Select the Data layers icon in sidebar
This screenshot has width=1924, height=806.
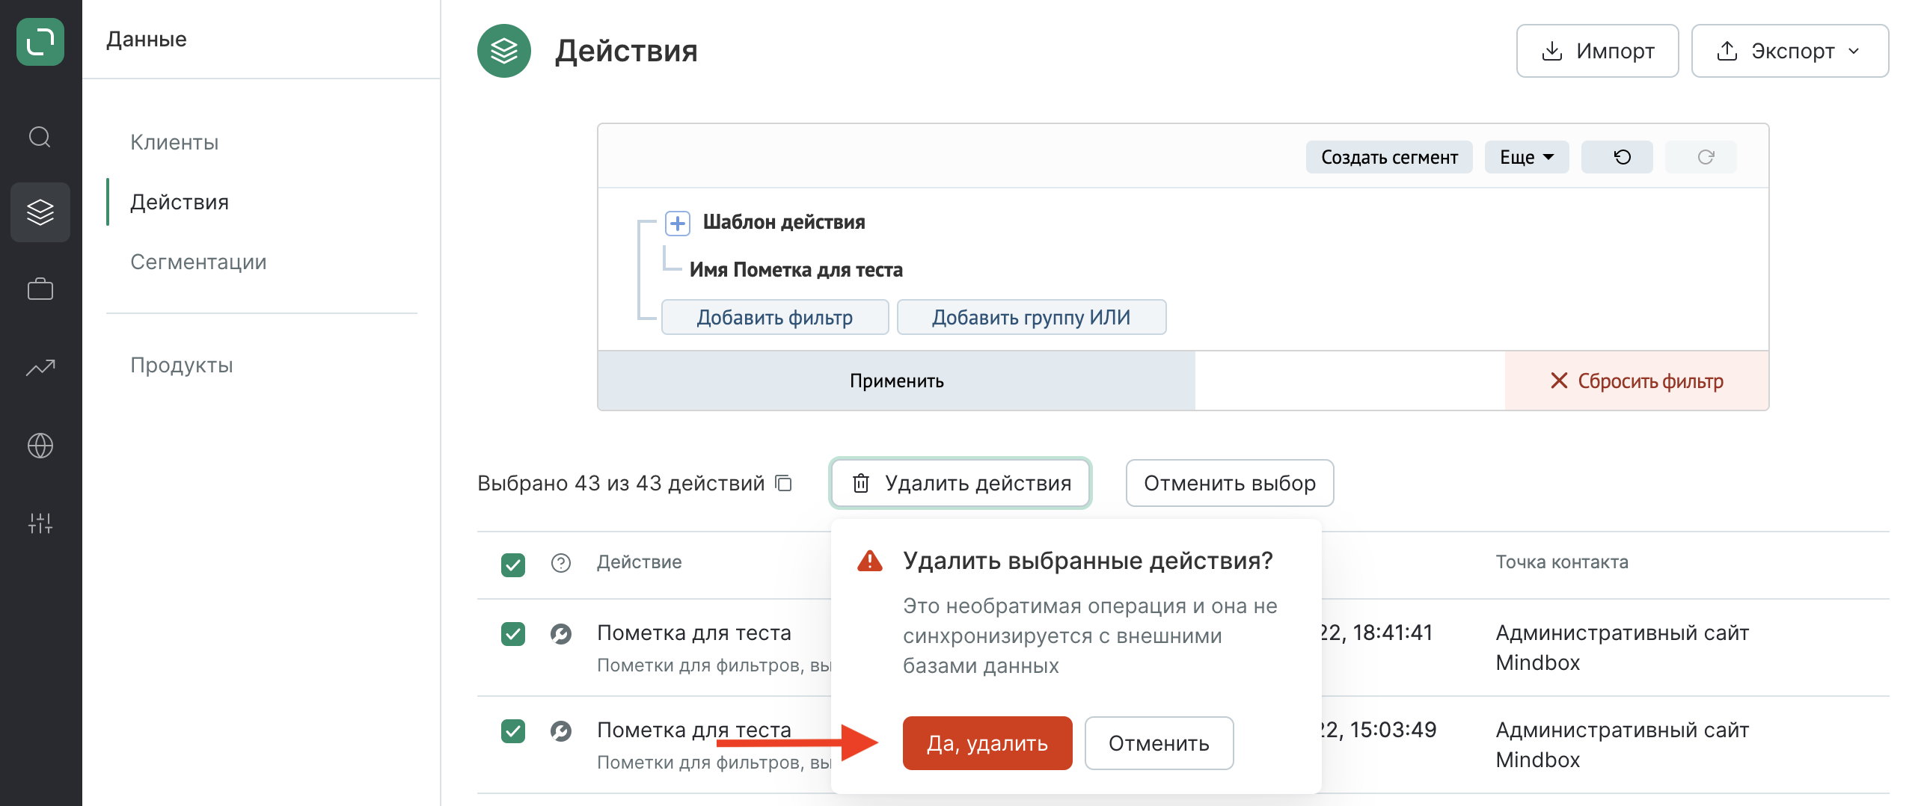tap(40, 212)
